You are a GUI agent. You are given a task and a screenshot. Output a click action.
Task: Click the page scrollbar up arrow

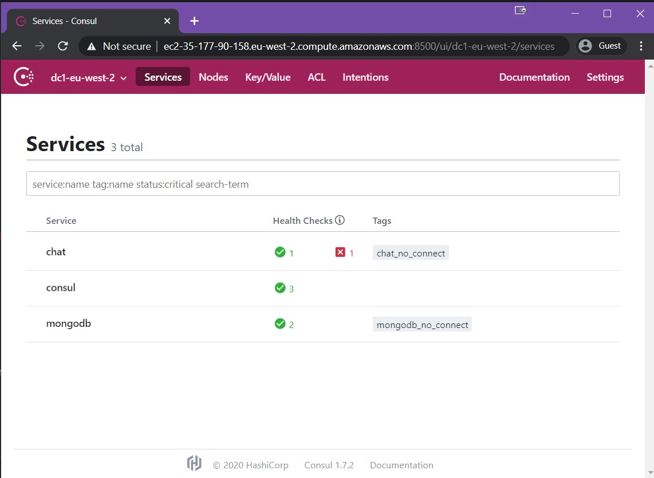click(650, 65)
